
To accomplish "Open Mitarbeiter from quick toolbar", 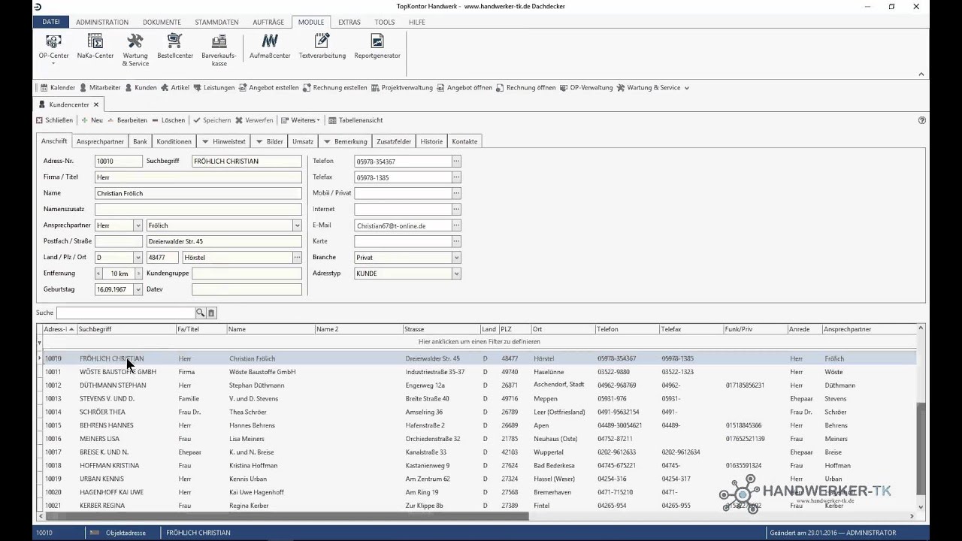I will (100, 88).
